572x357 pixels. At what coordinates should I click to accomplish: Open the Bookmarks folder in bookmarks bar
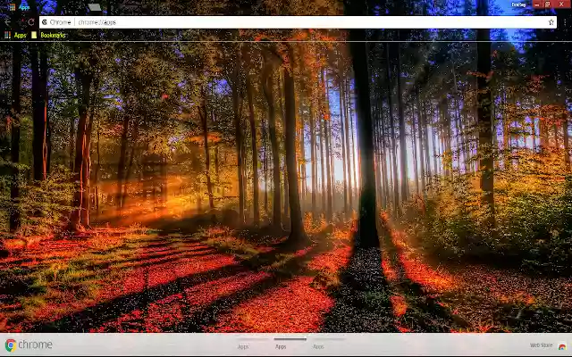pos(48,35)
